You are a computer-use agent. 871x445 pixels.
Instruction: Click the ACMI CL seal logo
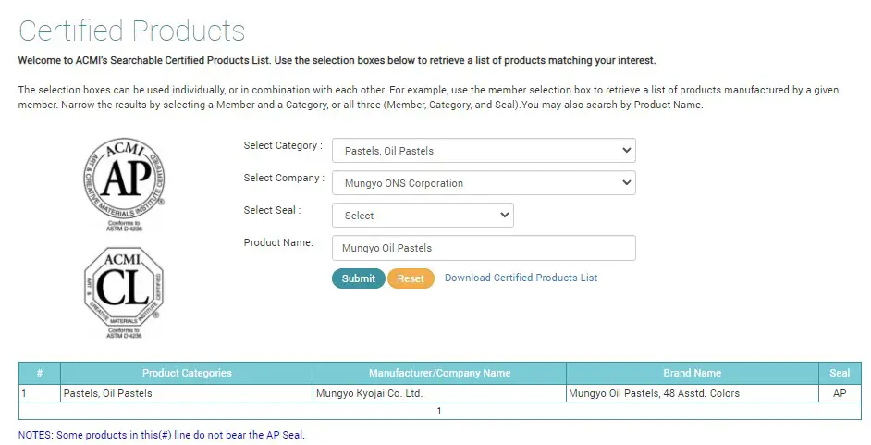point(125,292)
